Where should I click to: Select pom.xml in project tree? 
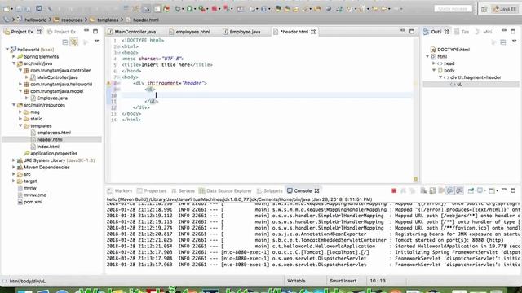(33, 202)
